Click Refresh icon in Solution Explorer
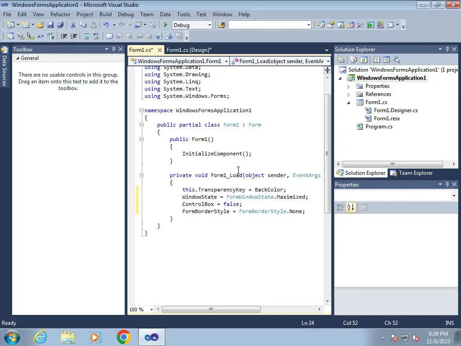Viewport: 461px width, 346px height. click(x=364, y=60)
